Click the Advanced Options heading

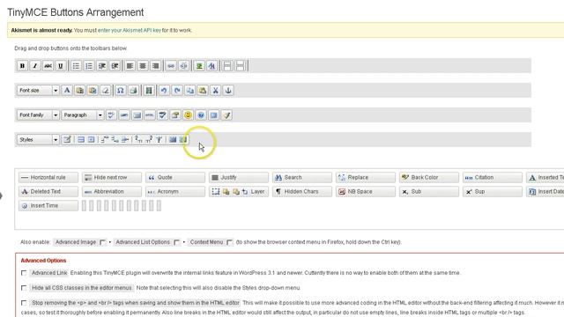43,261
